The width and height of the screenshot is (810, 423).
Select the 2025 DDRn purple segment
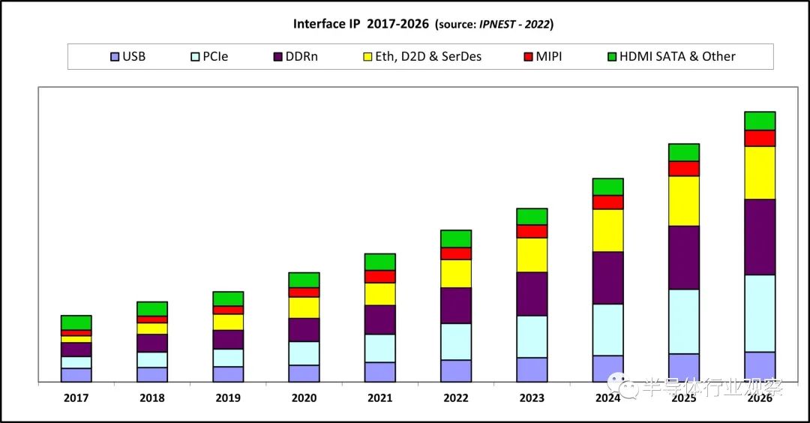pyautogui.click(x=684, y=258)
